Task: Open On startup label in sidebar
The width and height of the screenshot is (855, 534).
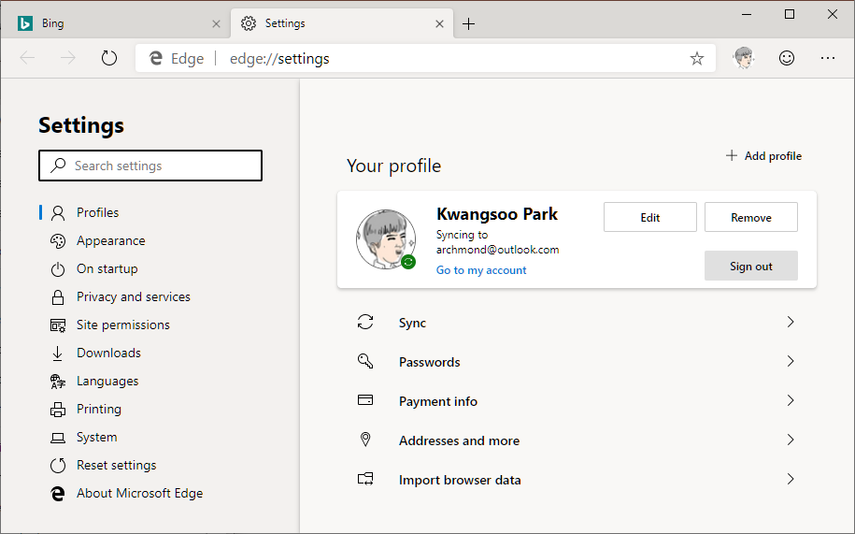Action: (107, 269)
